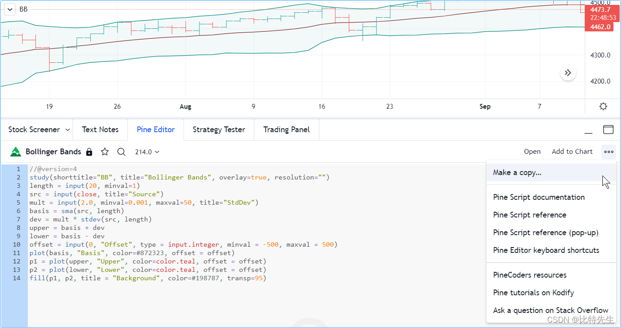Click the 'plot(basis, "Basis"...' code line
The height and width of the screenshot is (328, 621).
tap(132, 253)
